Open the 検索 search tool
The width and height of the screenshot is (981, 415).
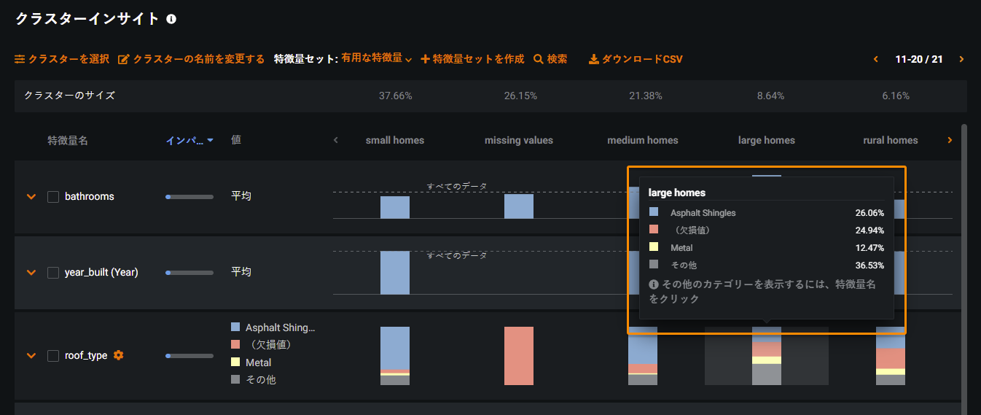[x=550, y=59]
